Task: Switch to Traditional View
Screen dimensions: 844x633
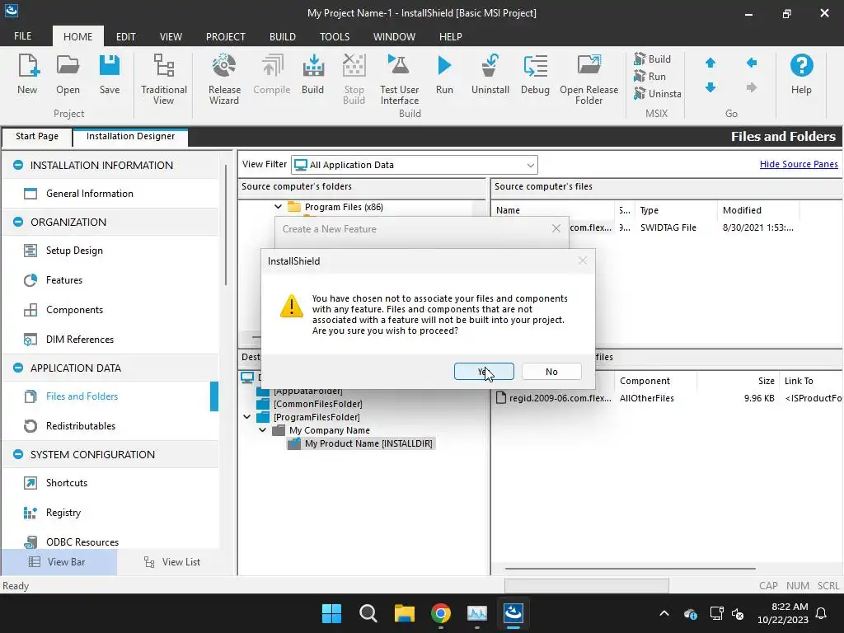Action: click(x=164, y=79)
